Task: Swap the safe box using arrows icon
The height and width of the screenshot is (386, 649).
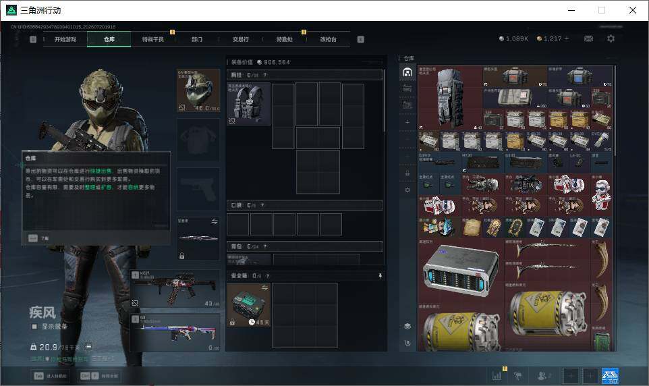Action: coord(265,287)
